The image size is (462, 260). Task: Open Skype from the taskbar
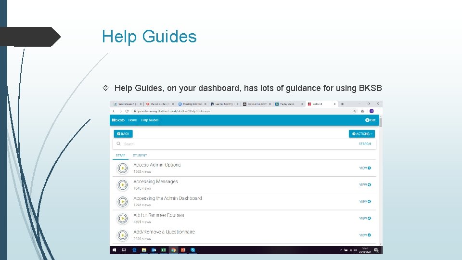[x=192, y=250]
